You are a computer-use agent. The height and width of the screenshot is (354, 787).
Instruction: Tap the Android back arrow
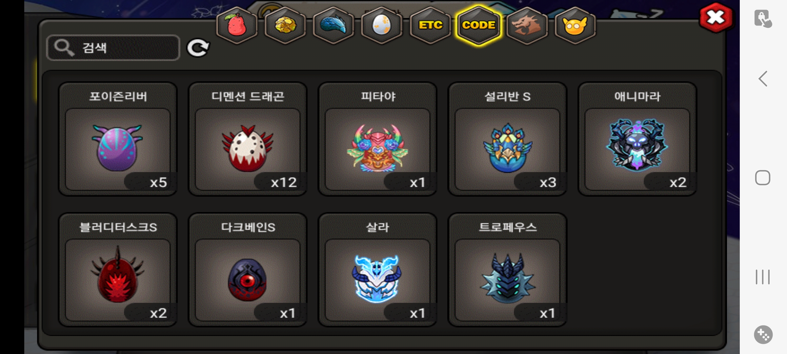763,79
